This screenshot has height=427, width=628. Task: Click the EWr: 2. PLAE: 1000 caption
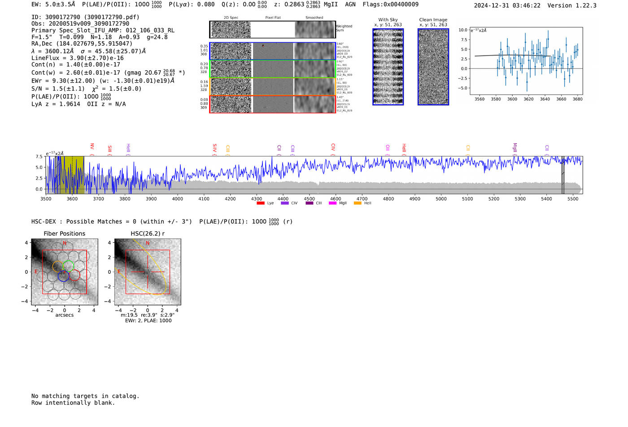tap(148, 321)
